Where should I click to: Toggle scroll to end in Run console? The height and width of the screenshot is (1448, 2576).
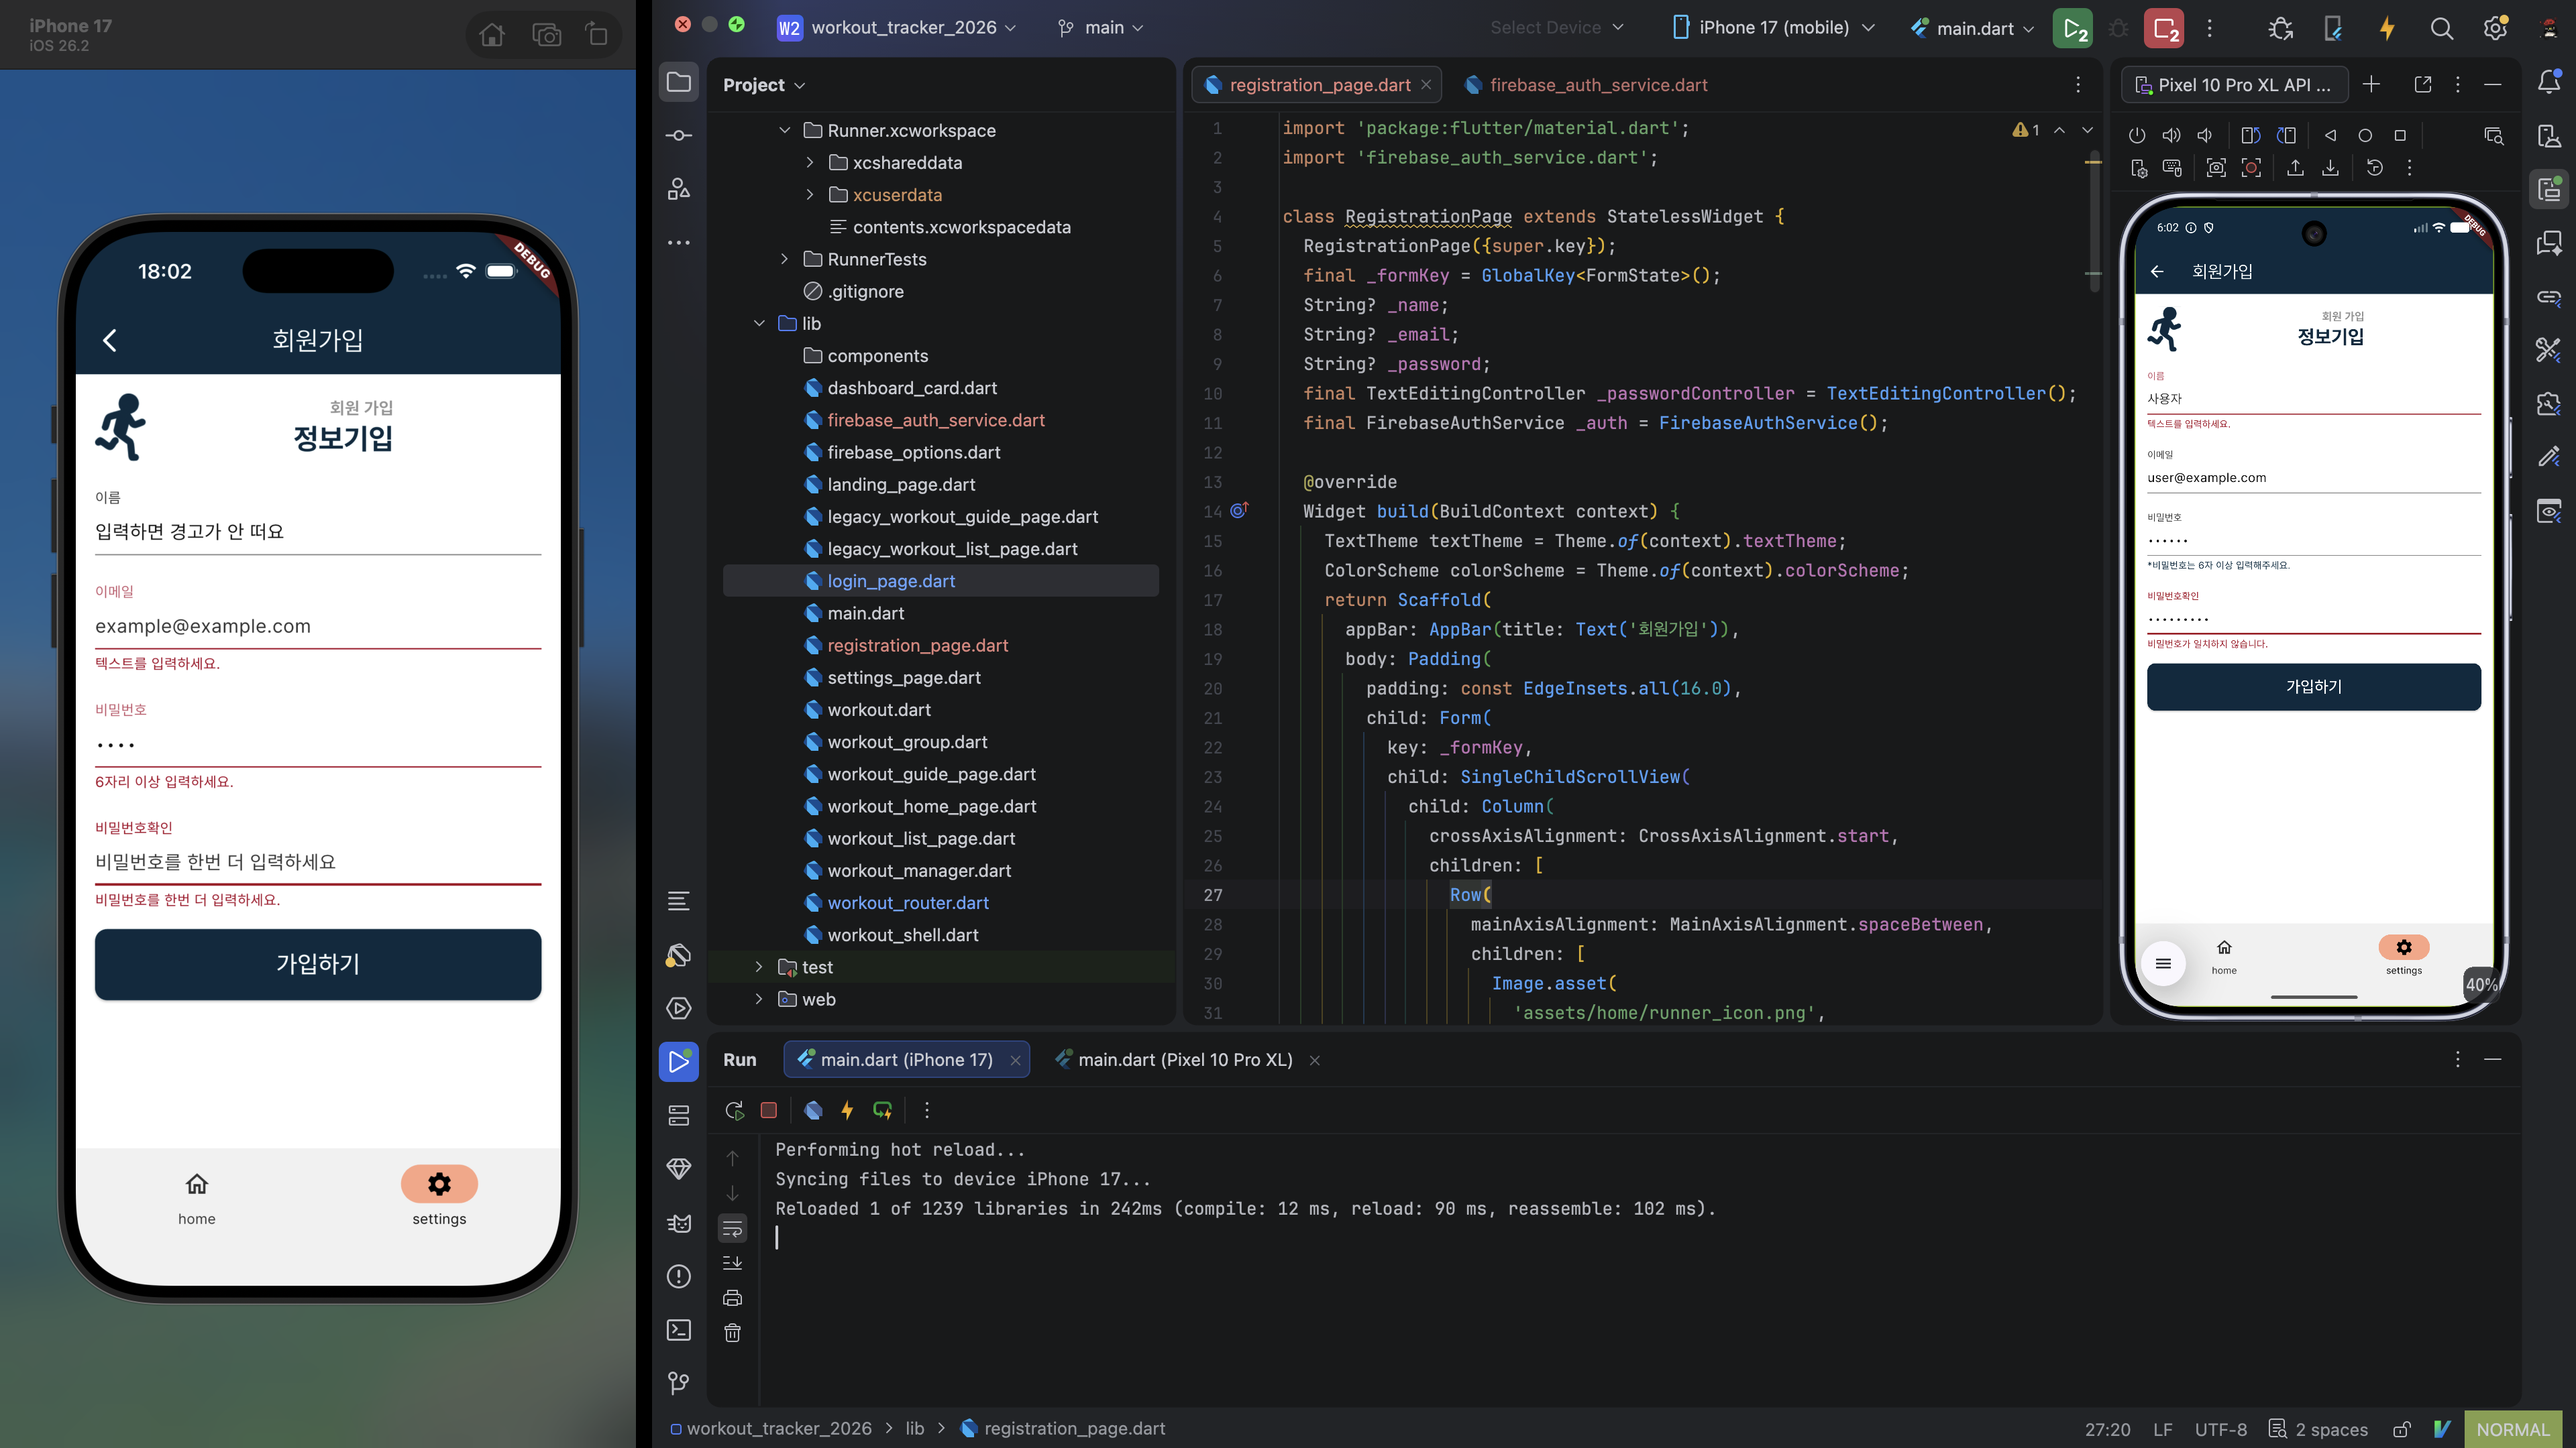click(x=732, y=1263)
